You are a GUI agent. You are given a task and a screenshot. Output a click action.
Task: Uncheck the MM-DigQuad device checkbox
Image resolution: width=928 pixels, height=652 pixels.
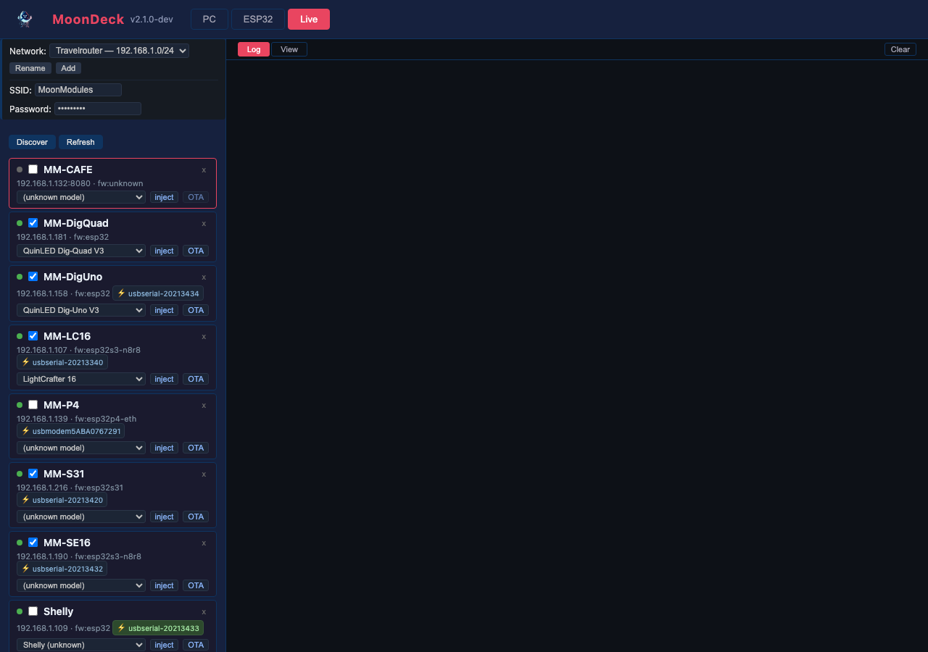[33, 223]
